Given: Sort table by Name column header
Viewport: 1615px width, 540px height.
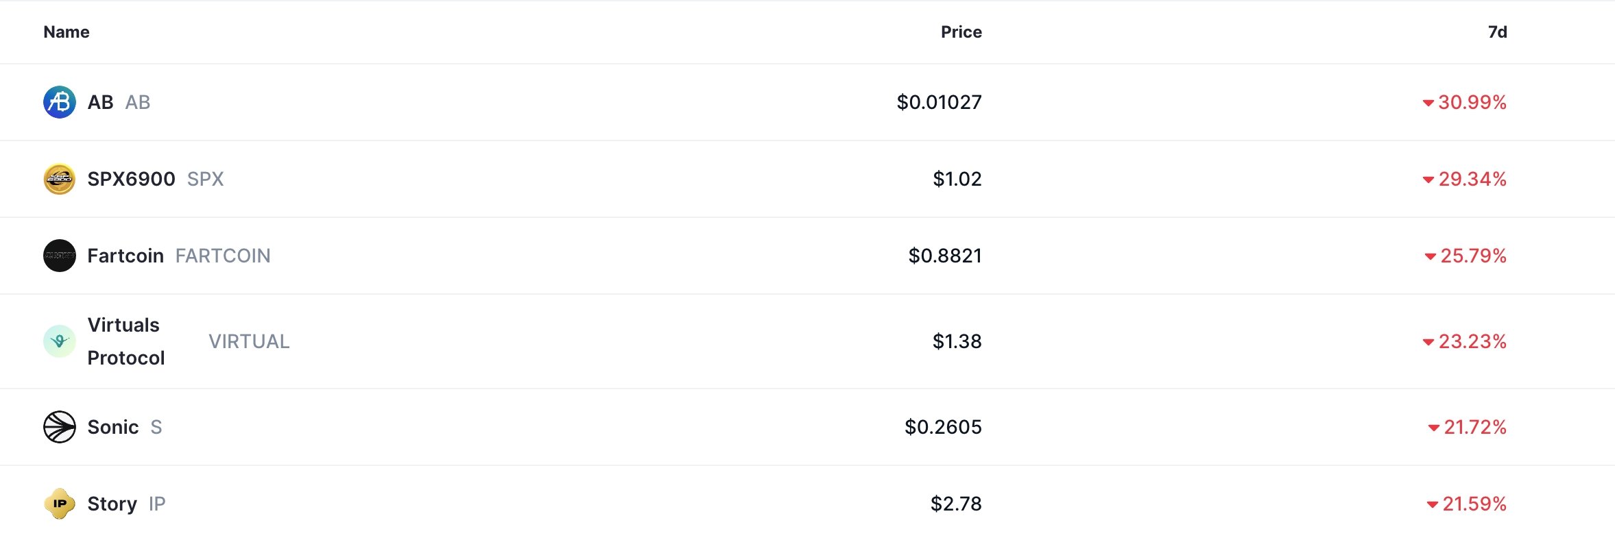Looking at the screenshot, I should 67,32.
